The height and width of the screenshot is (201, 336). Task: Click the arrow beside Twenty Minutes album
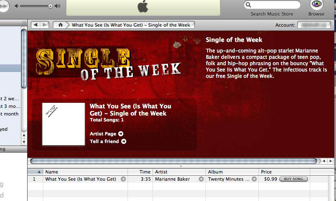click(254, 179)
